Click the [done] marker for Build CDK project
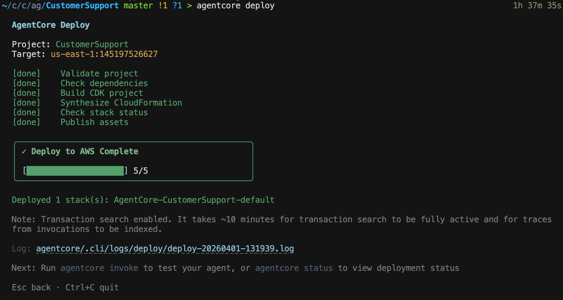 click(26, 93)
